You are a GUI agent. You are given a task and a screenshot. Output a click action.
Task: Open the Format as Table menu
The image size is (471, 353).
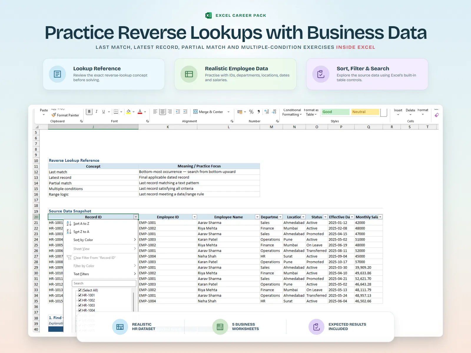click(x=311, y=112)
